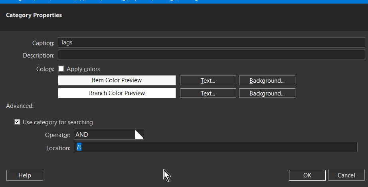This screenshot has width=368, height=187.
Task: Click the Caption label
Action: pos(43,43)
